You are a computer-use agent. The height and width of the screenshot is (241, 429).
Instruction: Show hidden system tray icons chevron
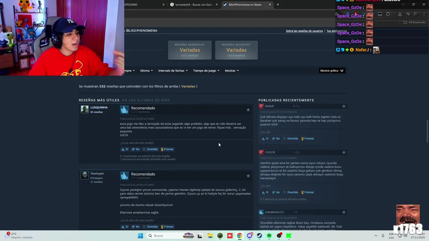[x=376, y=236]
